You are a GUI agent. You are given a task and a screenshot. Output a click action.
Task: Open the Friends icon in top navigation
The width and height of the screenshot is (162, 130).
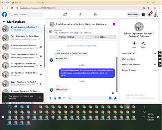tap(80, 15)
